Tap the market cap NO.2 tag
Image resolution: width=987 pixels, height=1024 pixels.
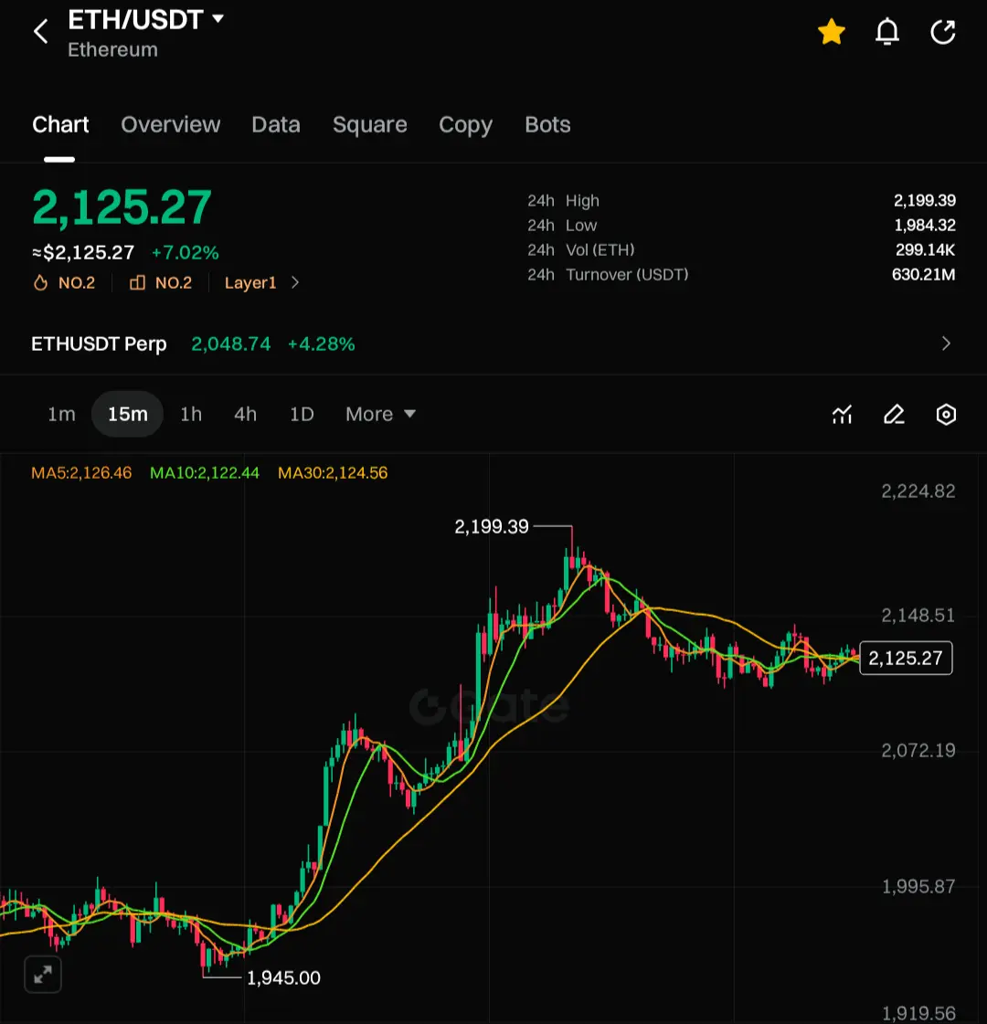click(x=161, y=283)
